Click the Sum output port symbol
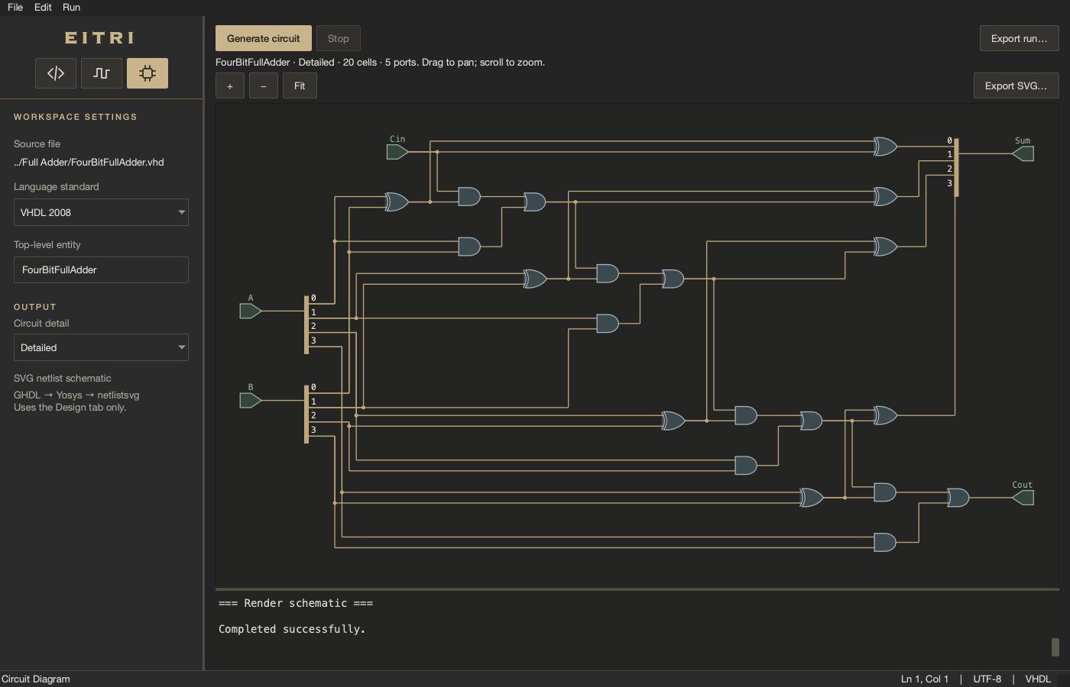 [1023, 153]
